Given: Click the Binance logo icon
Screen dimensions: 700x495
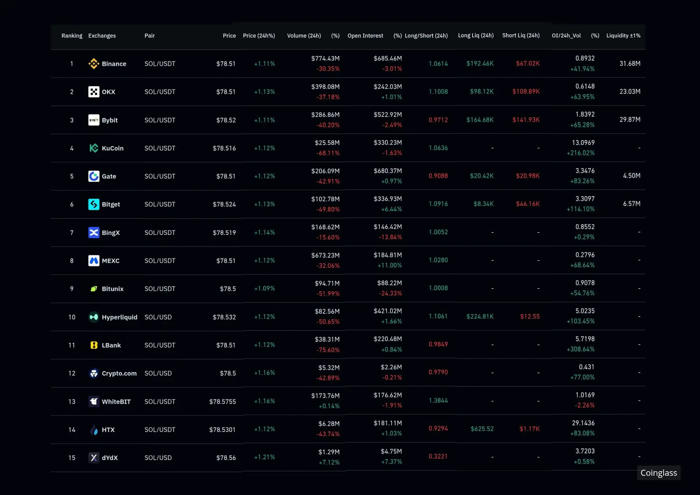Looking at the screenshot, I should pyautogui.click(x=94, y=64).
